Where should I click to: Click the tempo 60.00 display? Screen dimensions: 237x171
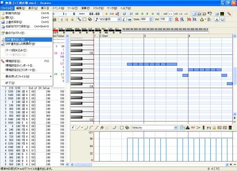[94, 14]
